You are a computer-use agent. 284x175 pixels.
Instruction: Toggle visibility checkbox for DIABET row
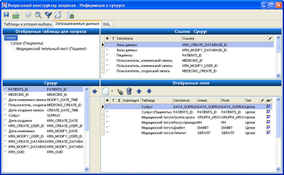269,127
